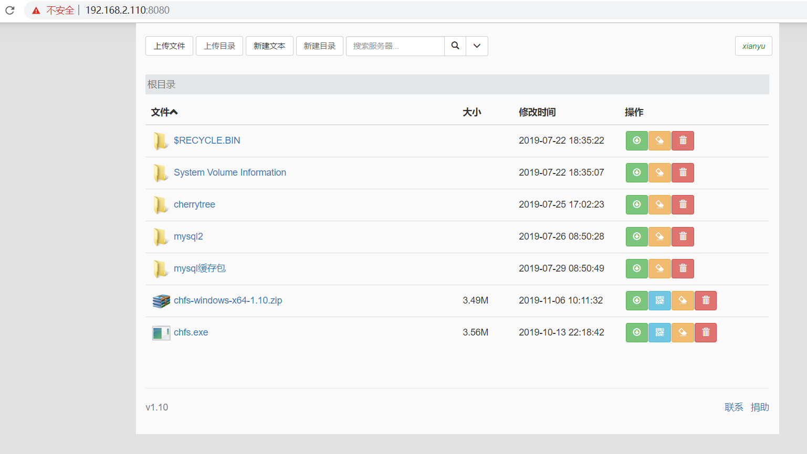The height and width of the screenshot is (454, 807).
Task: Delete chfs.exe from the server
Action: [x=706, y=332]
